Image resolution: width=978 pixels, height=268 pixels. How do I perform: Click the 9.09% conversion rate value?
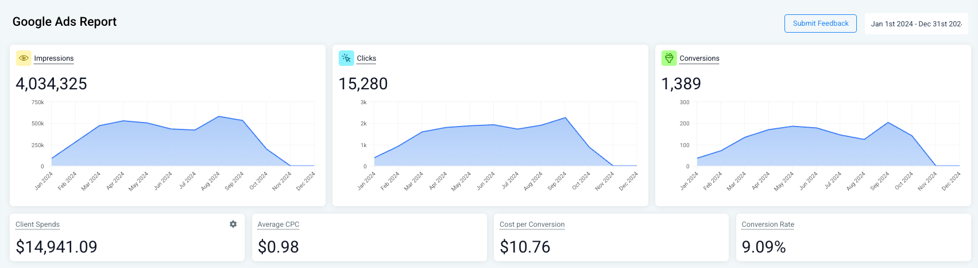click(764, 247)
